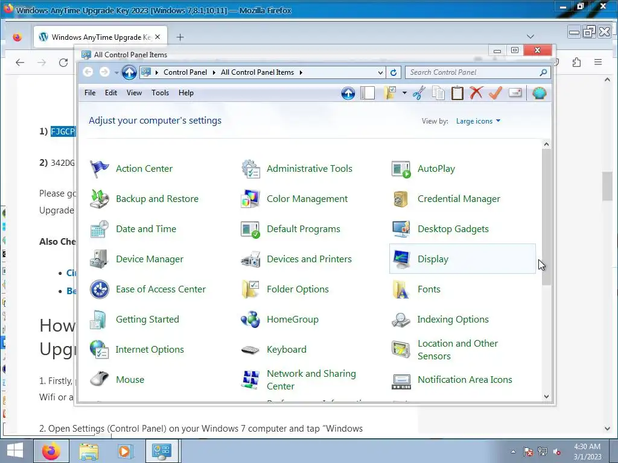Reload the Firefox page
618x463 pixels.
pos(63,63)
